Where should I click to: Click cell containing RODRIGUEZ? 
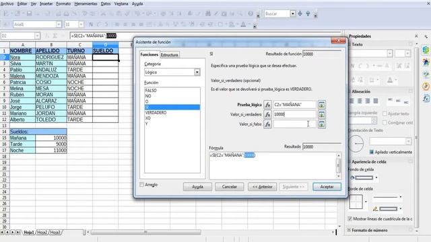[51, 57]
